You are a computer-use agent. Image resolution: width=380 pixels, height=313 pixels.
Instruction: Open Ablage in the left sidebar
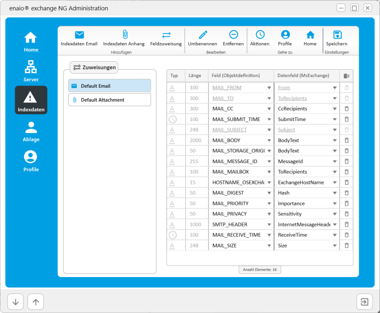pyautogui.click(x=31, y=132)
